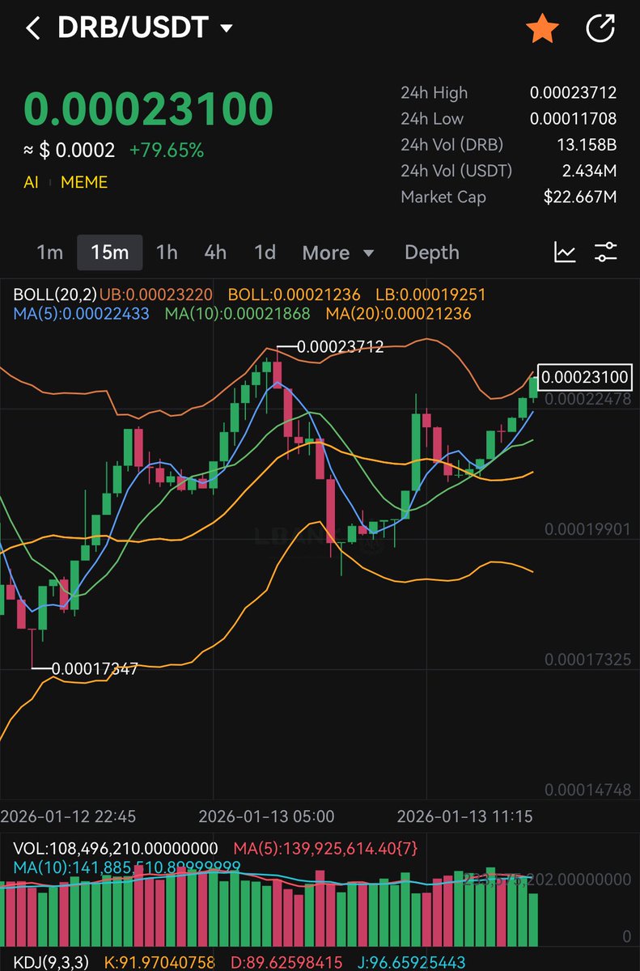Tap the J:96.65925443 value
The image size is (640, 971).
pyautogui.click(x=411, y=963)
